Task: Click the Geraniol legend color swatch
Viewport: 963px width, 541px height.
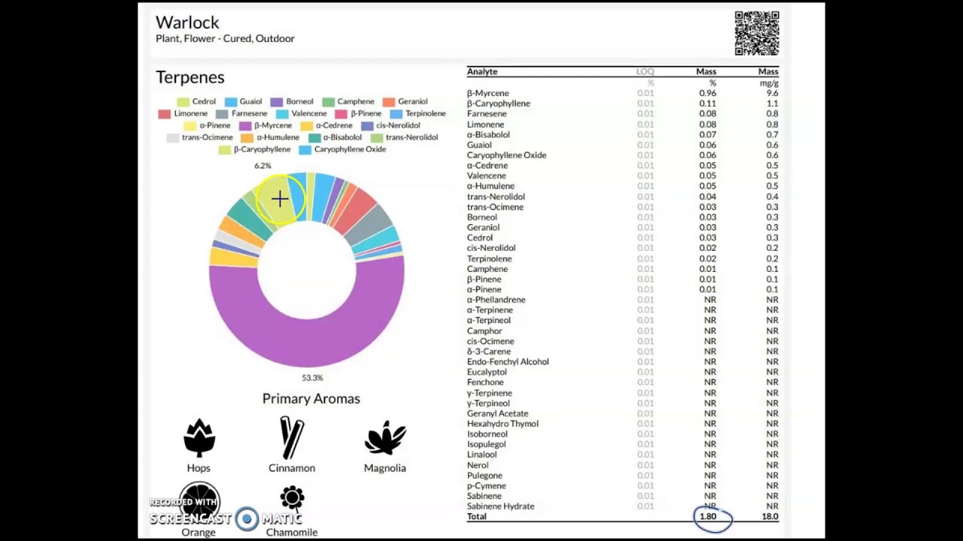Action: 389,101
